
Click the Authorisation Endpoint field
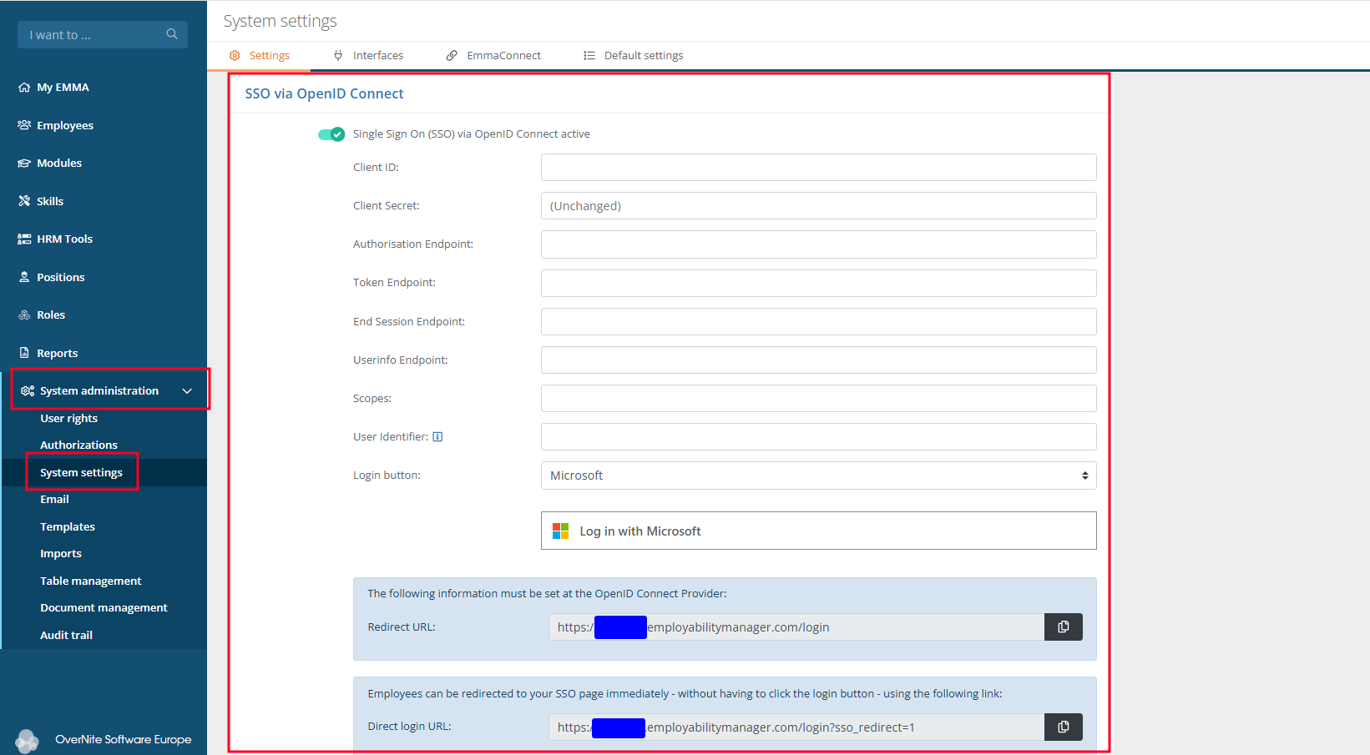[818, 244]
